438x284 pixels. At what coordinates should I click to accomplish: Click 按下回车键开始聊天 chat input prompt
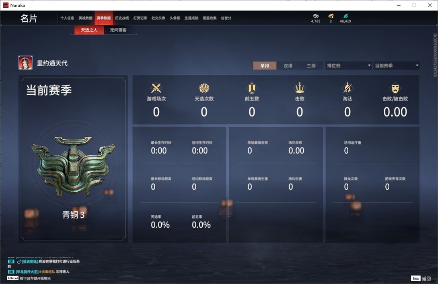[35, 278]
